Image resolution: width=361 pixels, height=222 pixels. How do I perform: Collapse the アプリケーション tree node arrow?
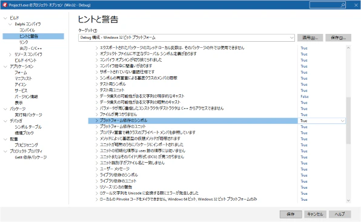(5, 67)
